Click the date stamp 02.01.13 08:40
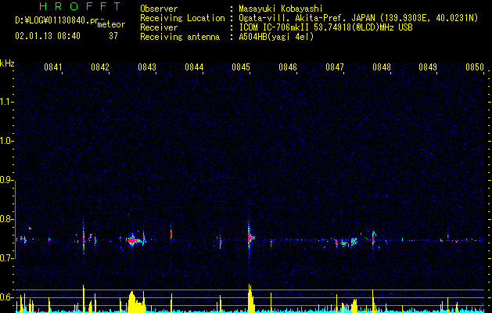The height and width of the screenshot is (313, 492). tap(48, 36)
